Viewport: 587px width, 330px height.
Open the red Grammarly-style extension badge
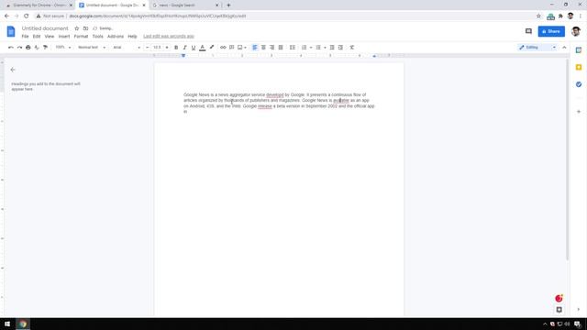click(559, 298)
